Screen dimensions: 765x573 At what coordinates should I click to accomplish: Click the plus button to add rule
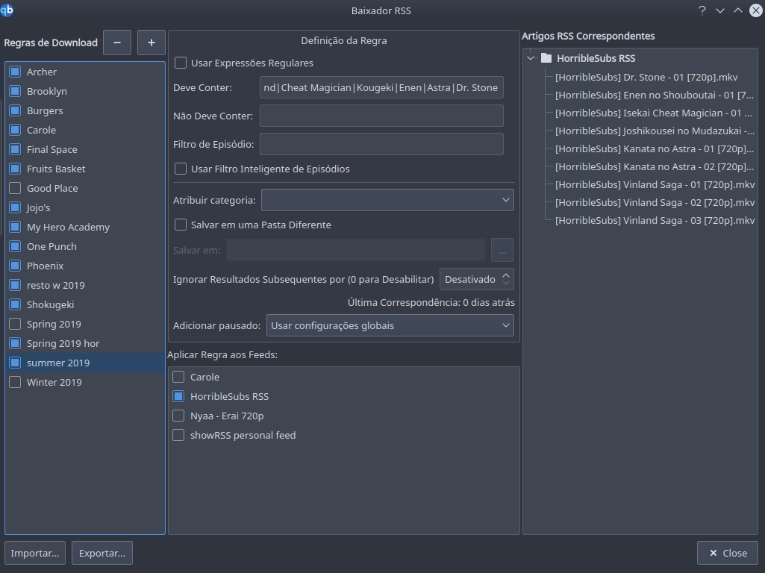pyautogui.click(x=152, y=43)
